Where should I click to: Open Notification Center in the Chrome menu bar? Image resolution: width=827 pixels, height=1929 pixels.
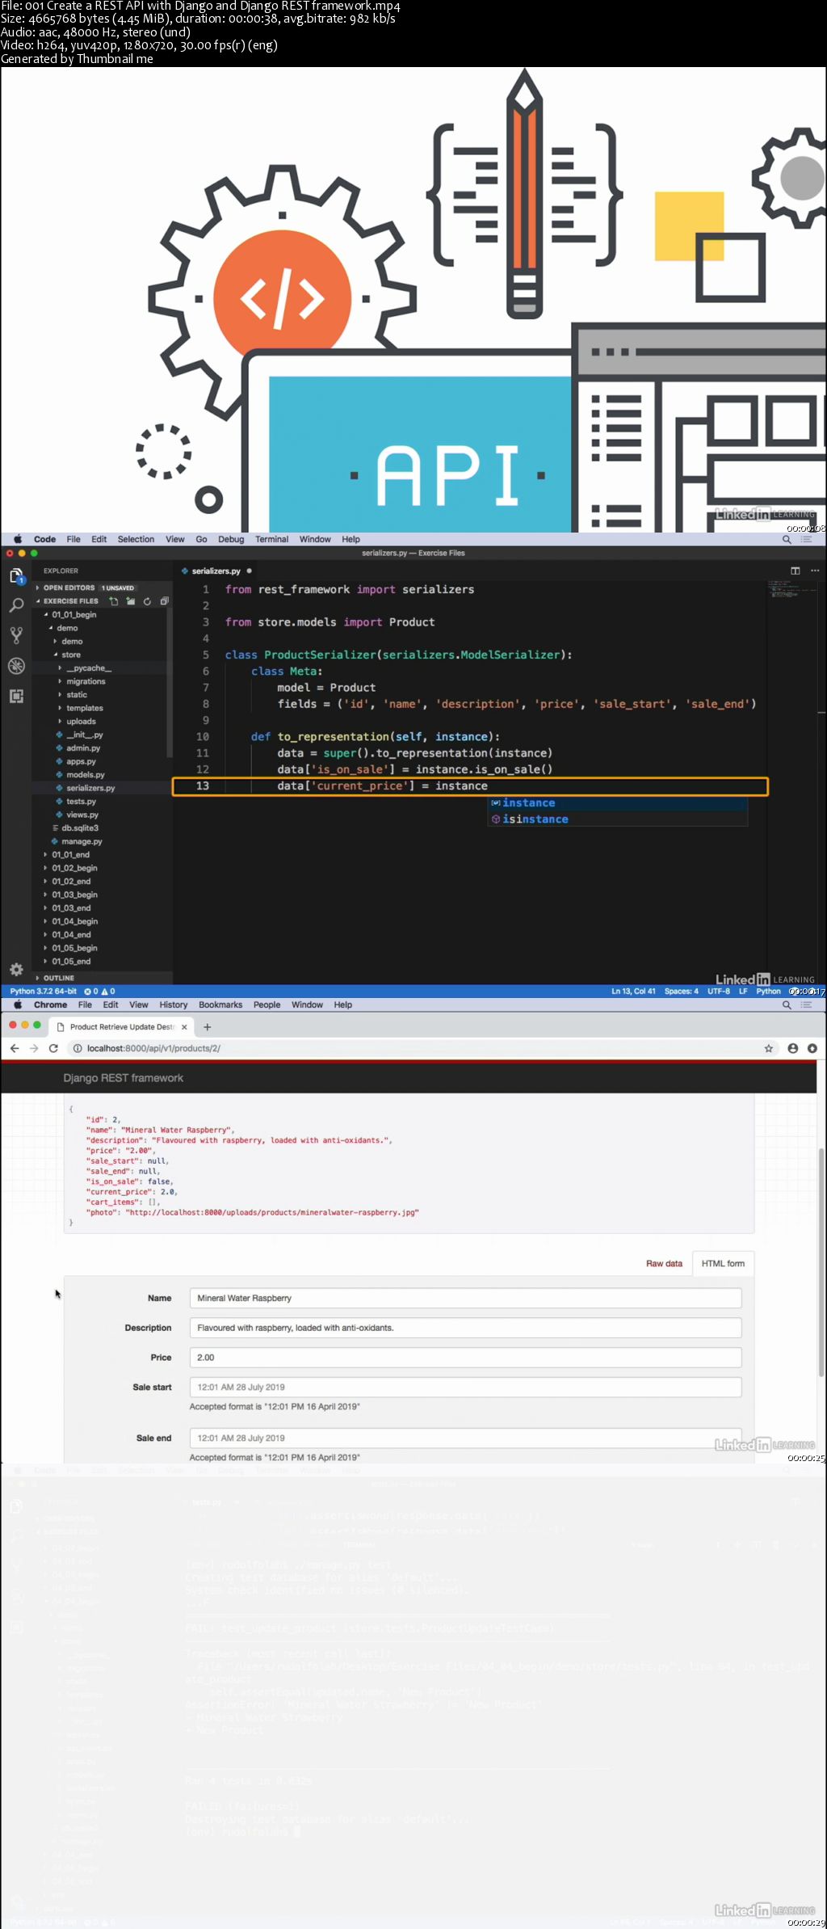(x=806, y=1005)
